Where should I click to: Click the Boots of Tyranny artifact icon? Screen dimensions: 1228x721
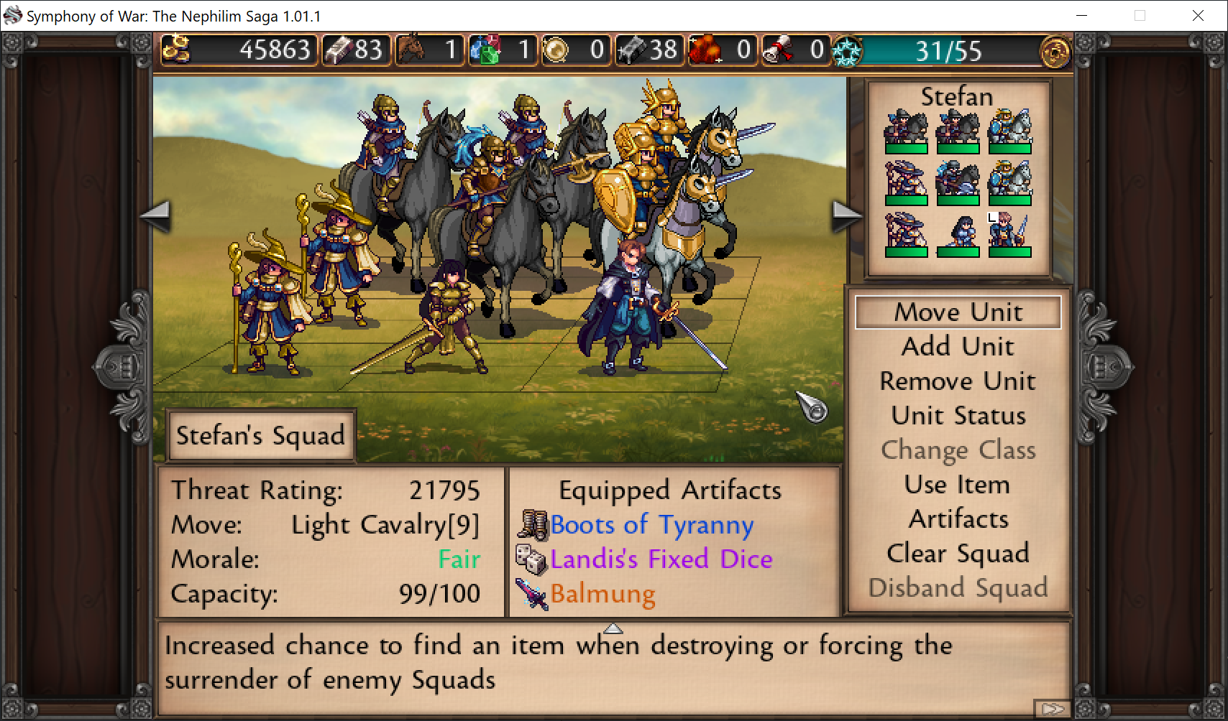pyautogui.click(x=533, y=525)
